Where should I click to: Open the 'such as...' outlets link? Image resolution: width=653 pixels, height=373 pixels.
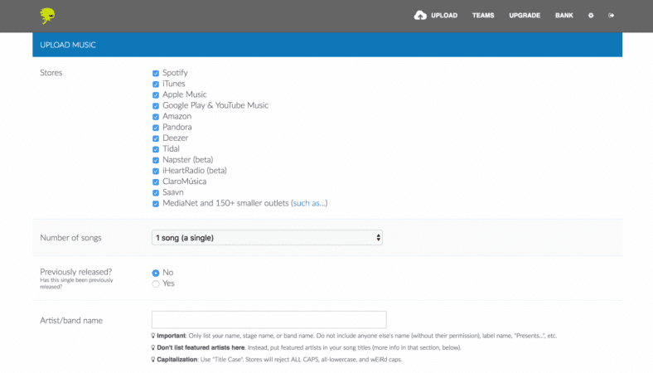click(309, 203)
